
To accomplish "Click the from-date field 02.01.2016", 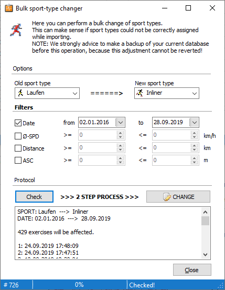I will pyautogui.click(x=97, y=123).
